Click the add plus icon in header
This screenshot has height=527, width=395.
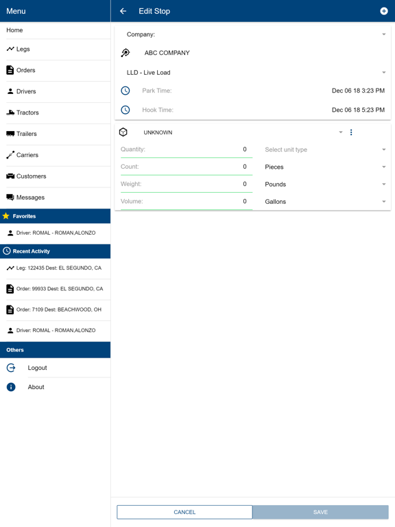384,11
